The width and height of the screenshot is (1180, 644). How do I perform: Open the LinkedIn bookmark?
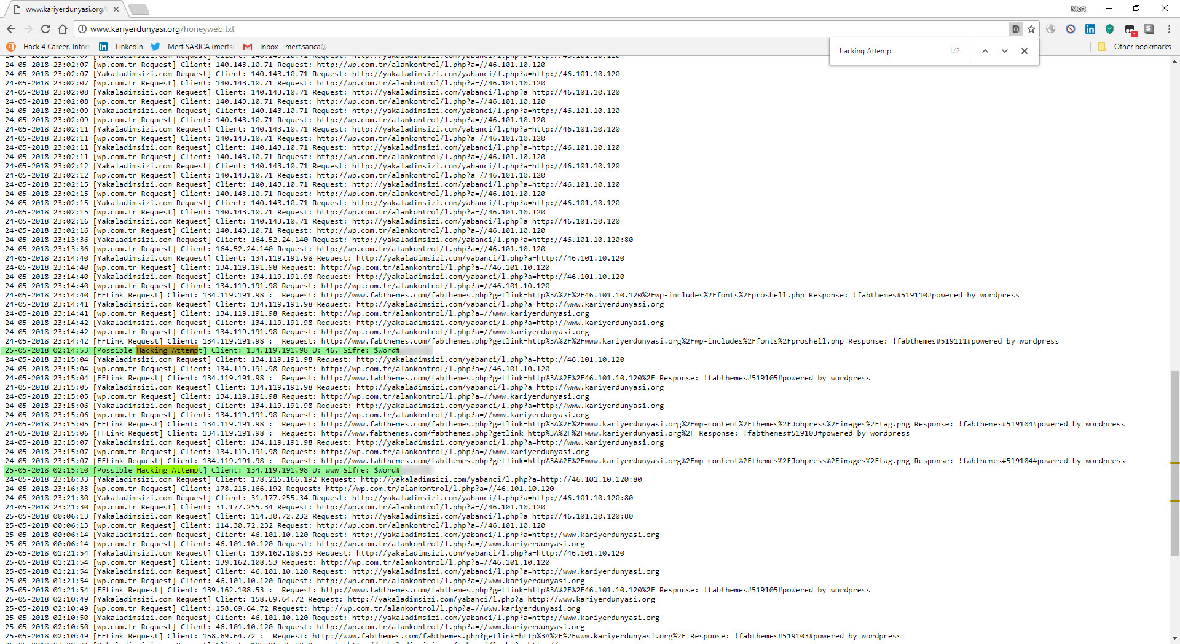pyautogui.click(x=121, y=47)
